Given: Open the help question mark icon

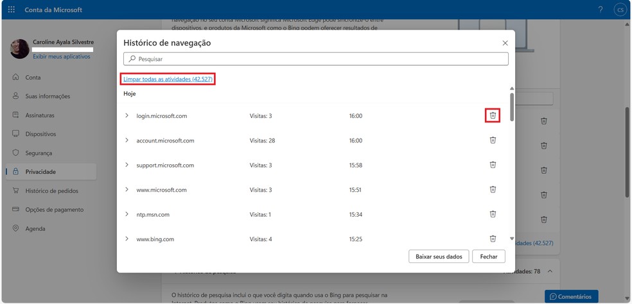Looking at the screenshot, I should point(601,10).
